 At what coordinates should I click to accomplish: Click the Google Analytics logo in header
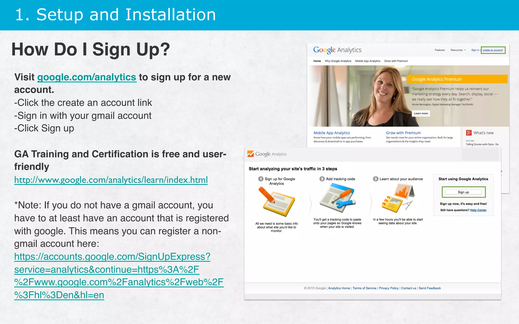coord(337,50)
